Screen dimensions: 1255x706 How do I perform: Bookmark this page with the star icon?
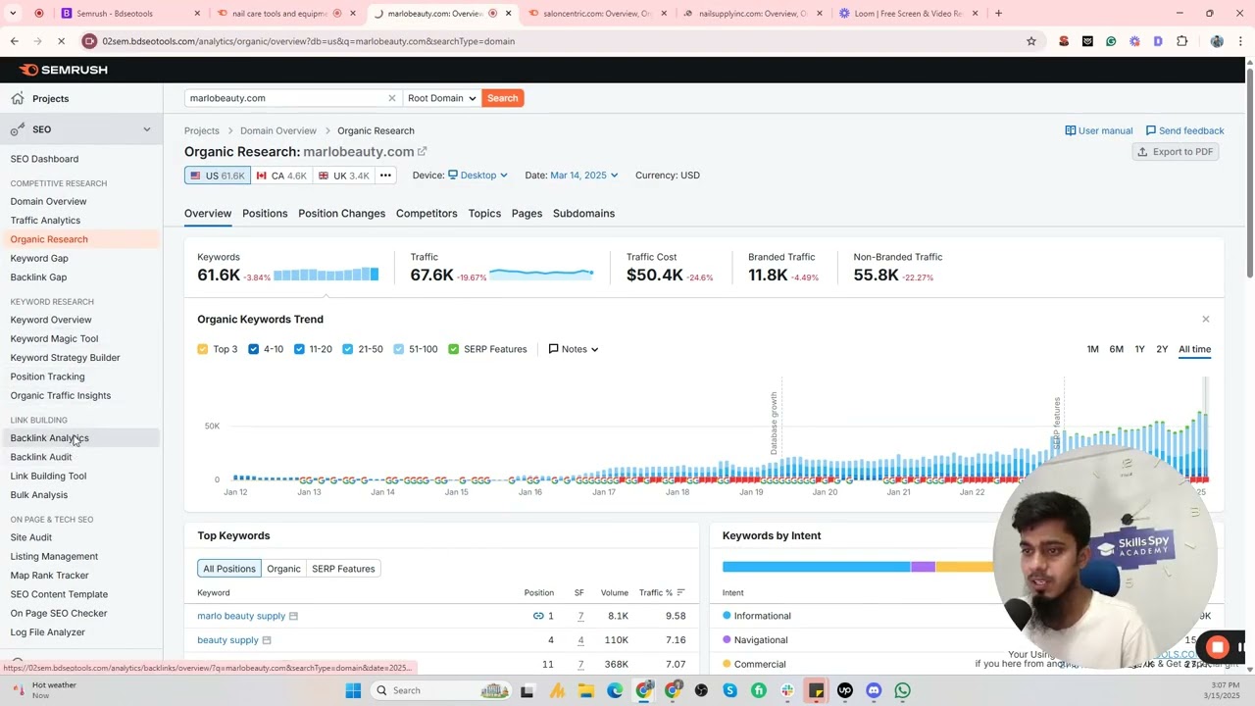(1030, 41)
